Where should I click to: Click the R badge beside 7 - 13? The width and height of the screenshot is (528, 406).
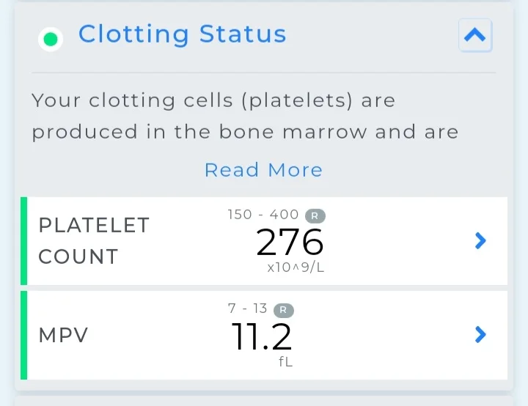284,310
